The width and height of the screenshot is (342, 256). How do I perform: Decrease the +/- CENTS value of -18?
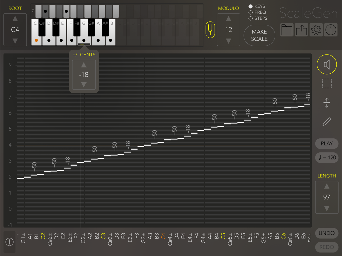tap(83, 85)
